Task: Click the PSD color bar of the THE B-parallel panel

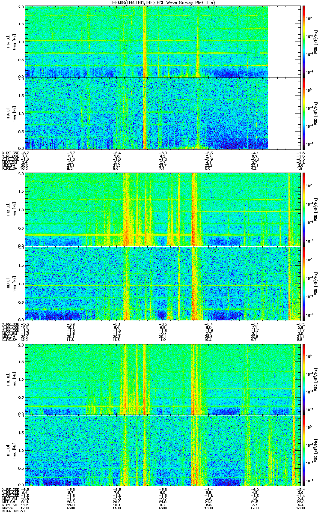Action: coord(304,451)
